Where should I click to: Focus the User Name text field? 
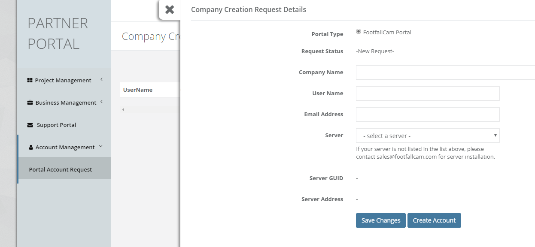pyautogui.click(x=427, y=93)
